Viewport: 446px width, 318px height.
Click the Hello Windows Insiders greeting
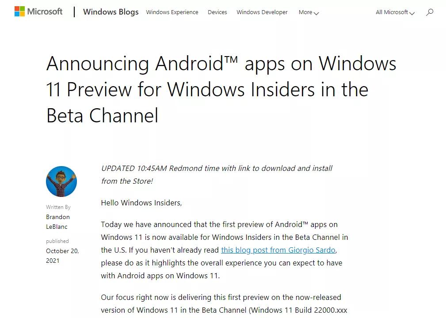[x=141, y=203]
